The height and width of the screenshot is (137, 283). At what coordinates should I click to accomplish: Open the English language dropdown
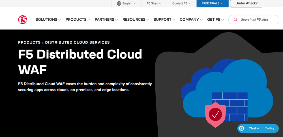pos(126,3)
